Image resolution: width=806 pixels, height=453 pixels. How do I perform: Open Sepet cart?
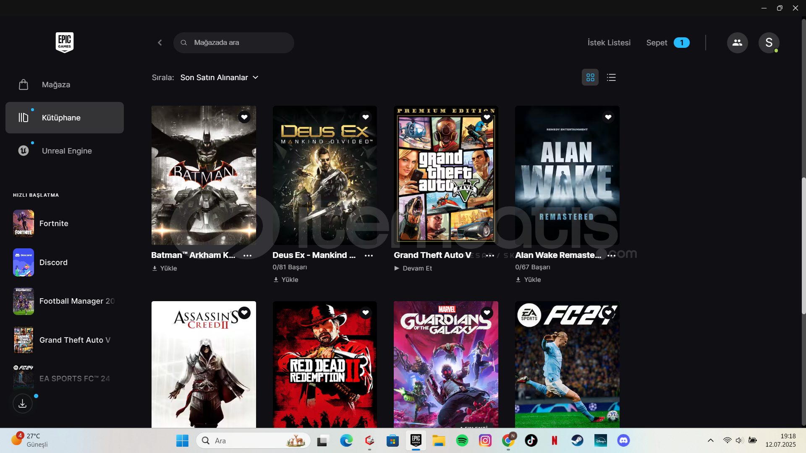pyautogui.click(x=667, y=43)
